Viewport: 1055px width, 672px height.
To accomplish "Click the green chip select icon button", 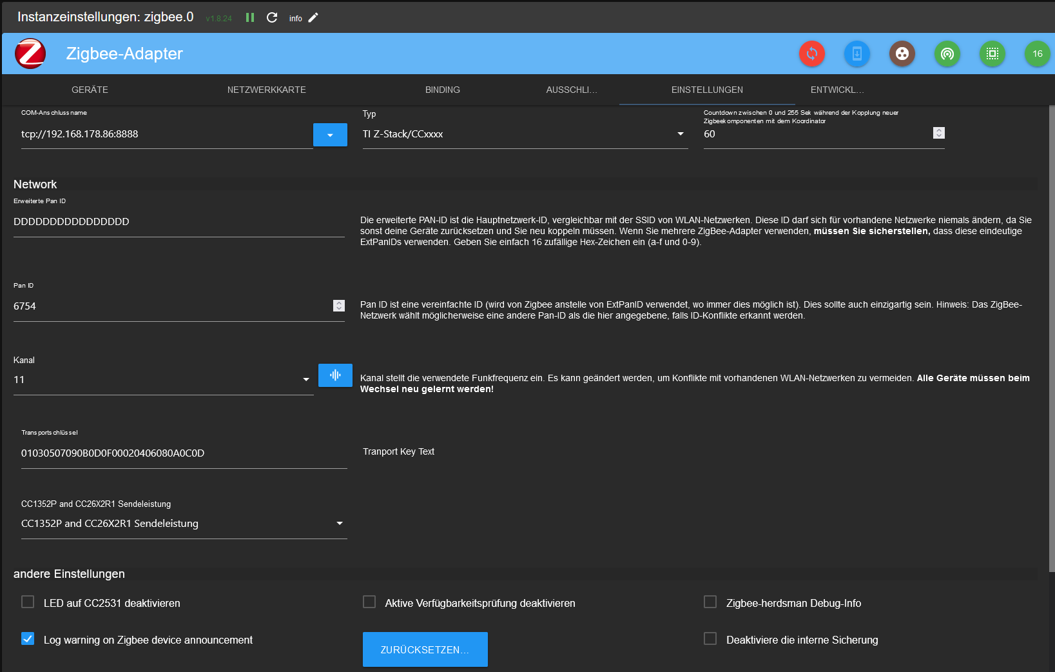I will (x=992, y=54).
